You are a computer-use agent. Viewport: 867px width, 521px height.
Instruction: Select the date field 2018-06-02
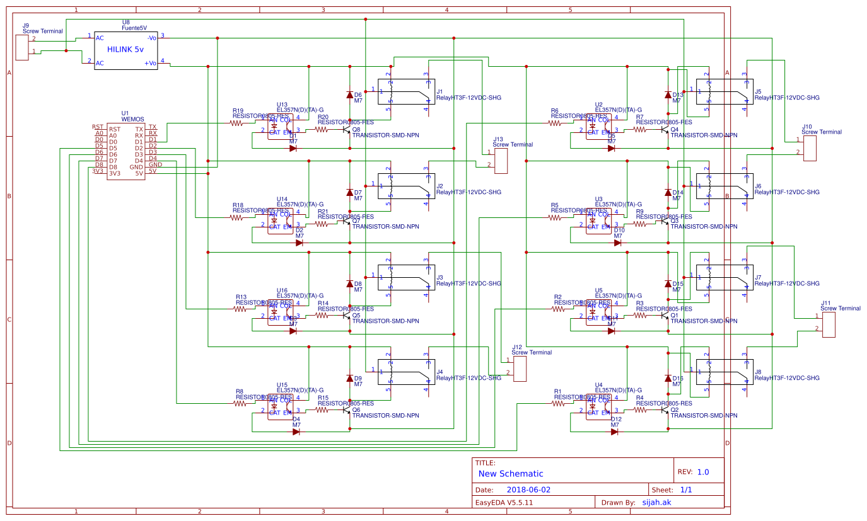click(x=528, y=490)
